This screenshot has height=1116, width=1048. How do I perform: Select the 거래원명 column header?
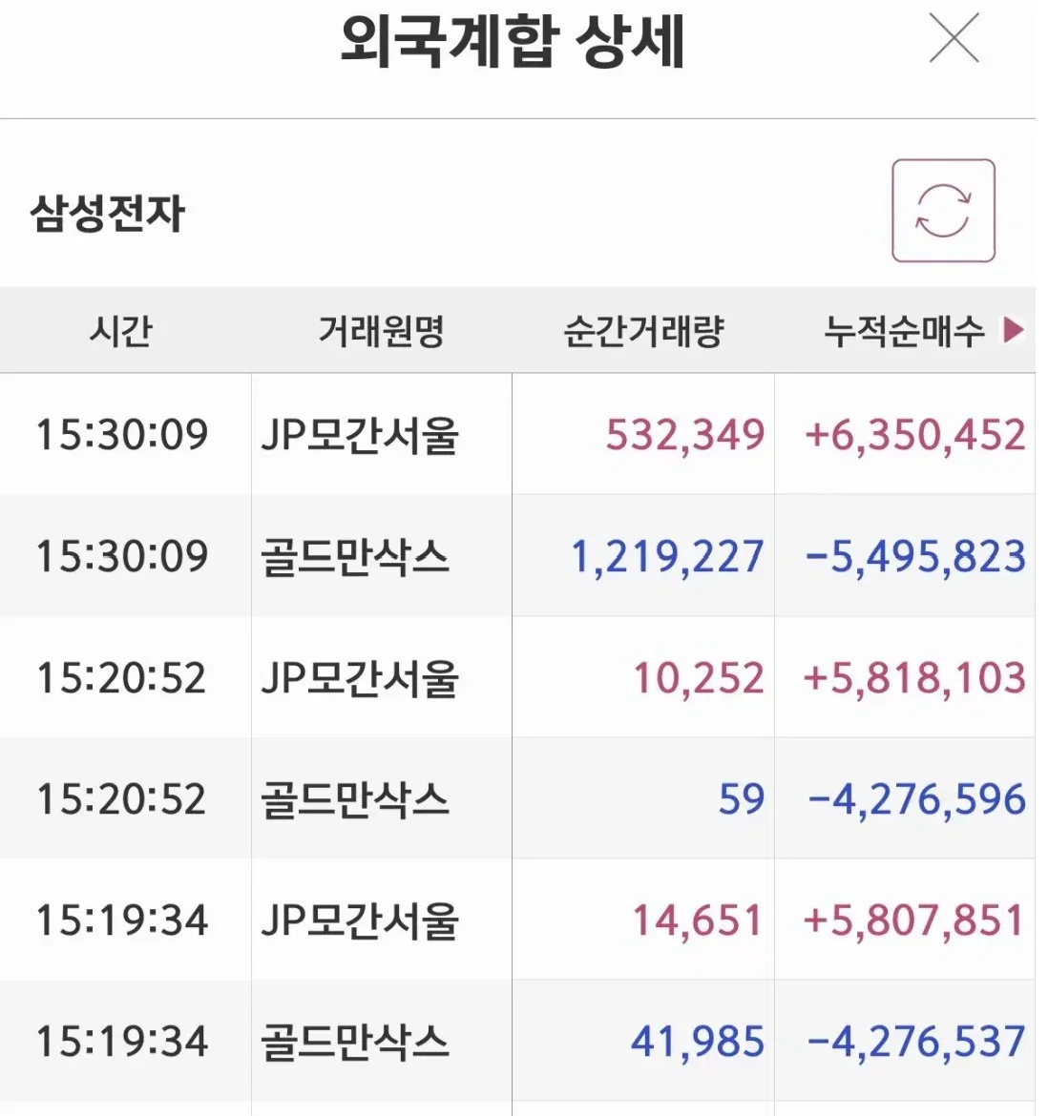[381, 330]
